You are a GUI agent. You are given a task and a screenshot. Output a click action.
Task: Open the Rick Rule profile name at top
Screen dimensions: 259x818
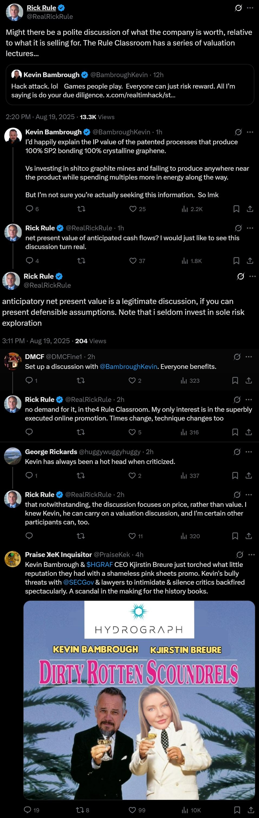coord(41,8)
